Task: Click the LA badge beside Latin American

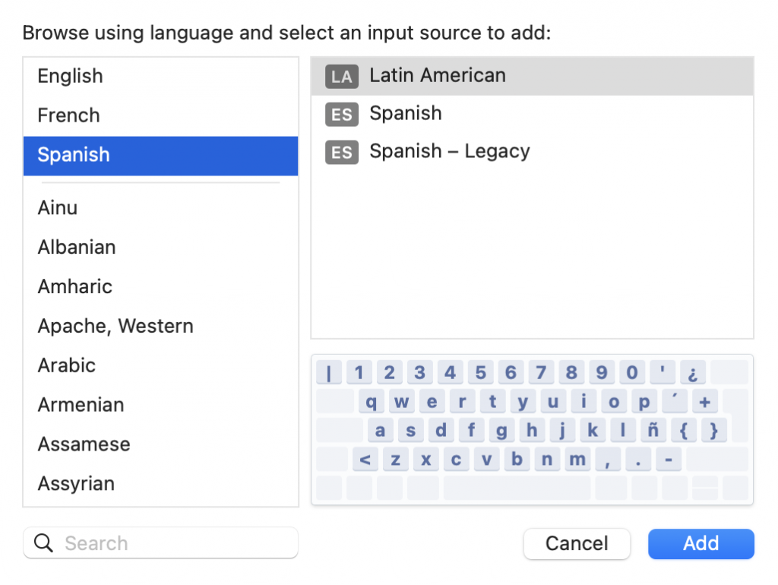Action: tap(341, 76)
